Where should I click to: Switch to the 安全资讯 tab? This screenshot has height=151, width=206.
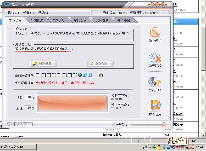(x=124, y=21)
